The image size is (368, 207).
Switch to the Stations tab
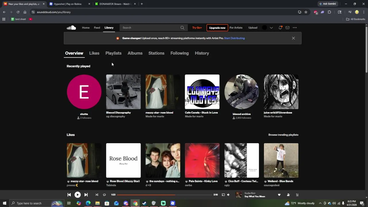pyautogui.click(x=156, y=53)
